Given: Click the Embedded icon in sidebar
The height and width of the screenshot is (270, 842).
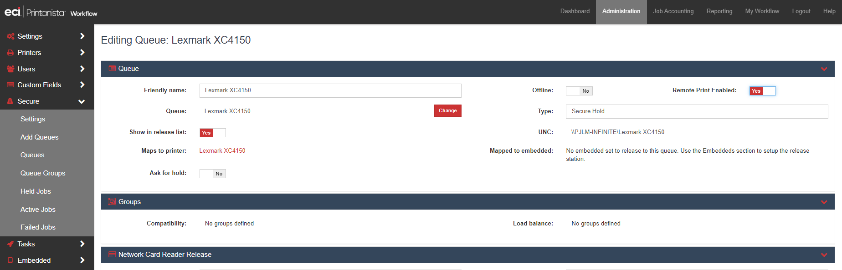Looking at the screenshot, I should click(x=10, y=260).
